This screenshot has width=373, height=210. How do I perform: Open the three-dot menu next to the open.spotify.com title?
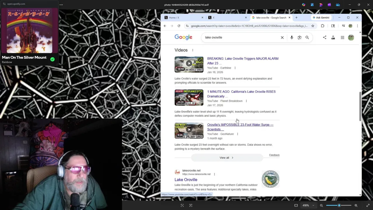[61, 5]
